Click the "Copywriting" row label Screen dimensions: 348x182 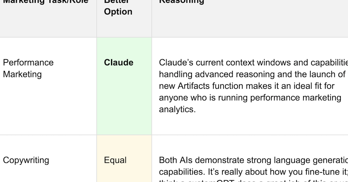click(x=26, y=160)
